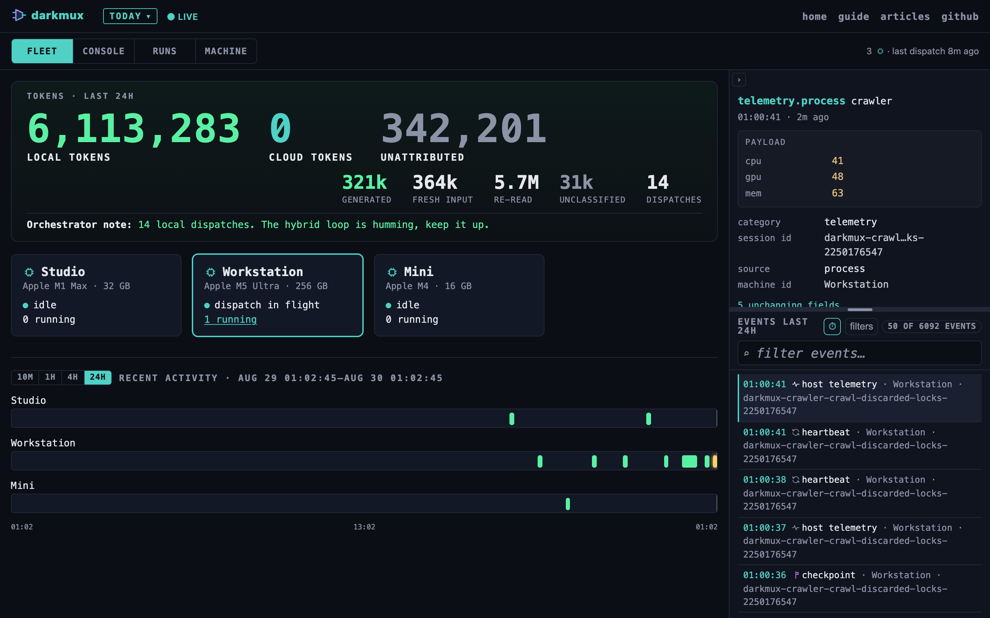Set activity range to 10M
This screenshot has width=990, height=618.
tap(25, 377)
